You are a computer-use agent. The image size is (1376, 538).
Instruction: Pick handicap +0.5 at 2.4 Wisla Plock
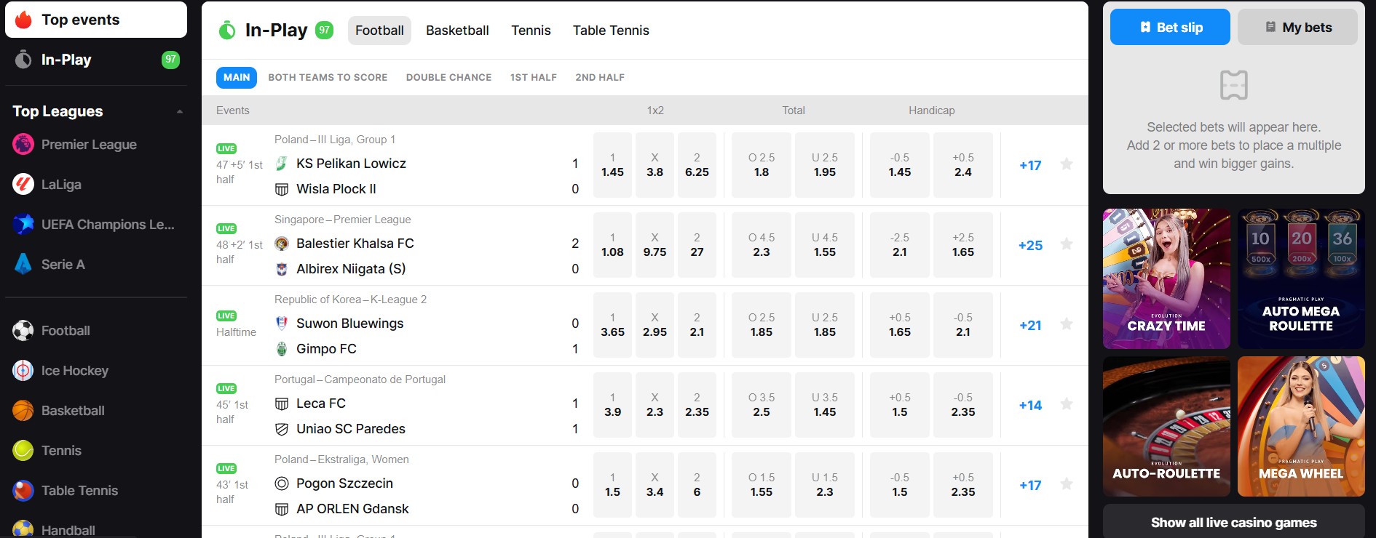963,165
